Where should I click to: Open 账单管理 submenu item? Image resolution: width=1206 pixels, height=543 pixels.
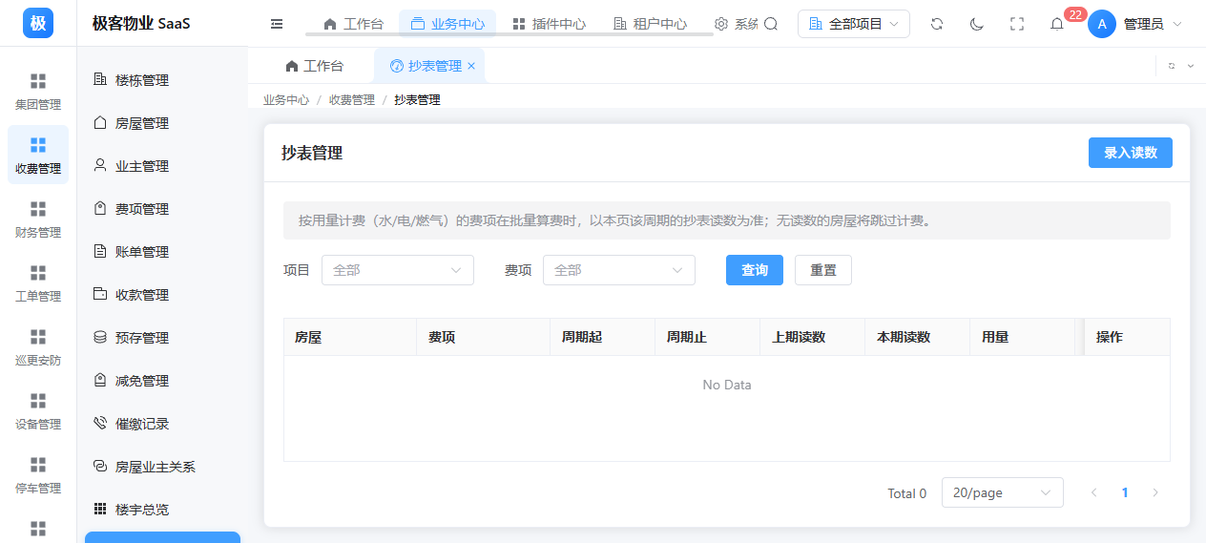click(162, 252)
